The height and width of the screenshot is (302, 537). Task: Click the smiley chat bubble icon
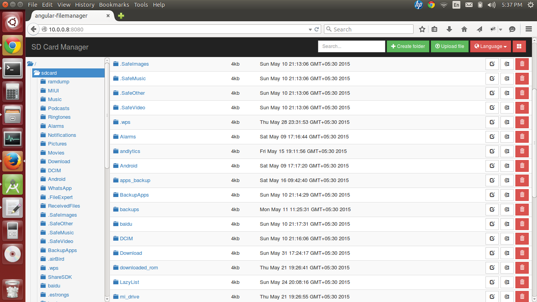click(512, 29)
